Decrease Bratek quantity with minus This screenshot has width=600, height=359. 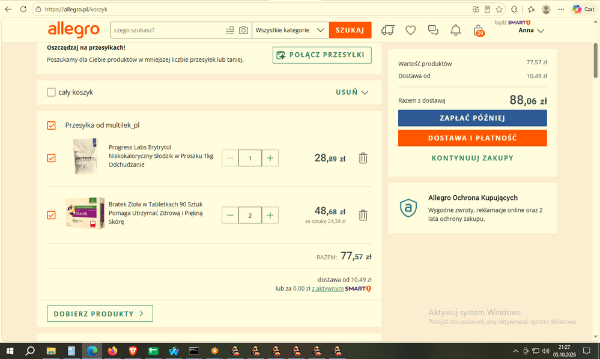pyautogui.click(x=230, y=216)
